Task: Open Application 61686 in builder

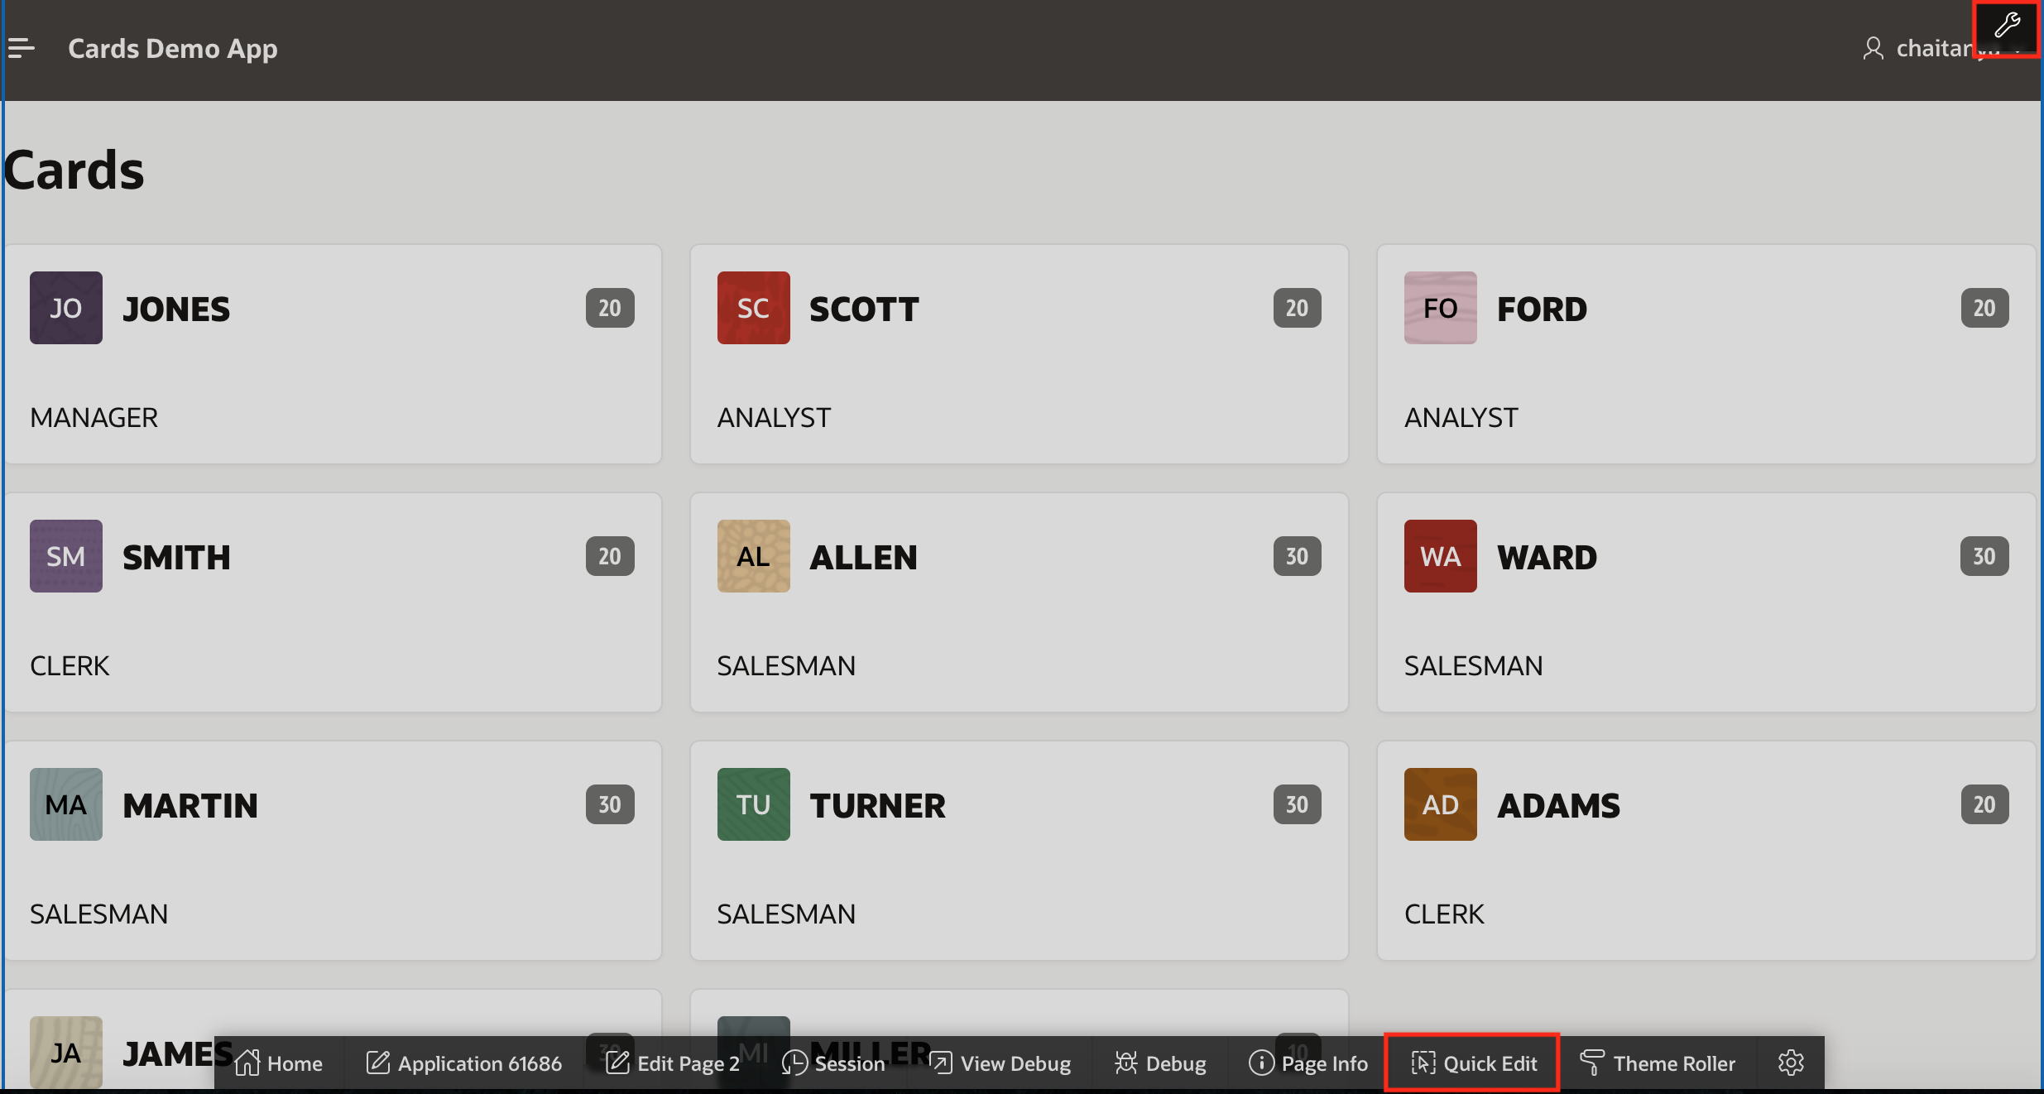Action: [x=464, y=1063]
